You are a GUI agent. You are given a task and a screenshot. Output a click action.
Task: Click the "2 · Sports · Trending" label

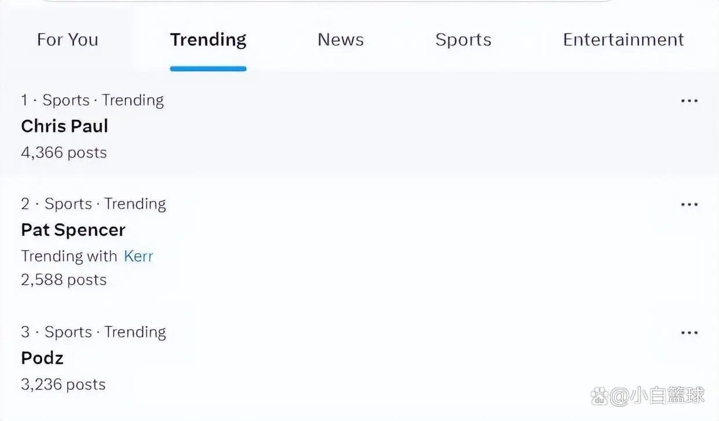pos(93,204)
